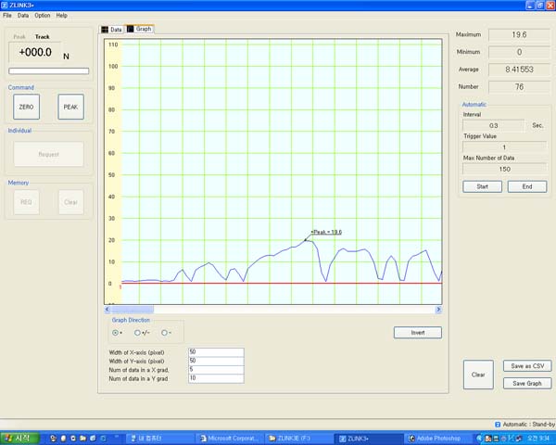The height and width of the screenshot is (445, 556).
Task: Click Save as CSV button
Action: point(527,366)
